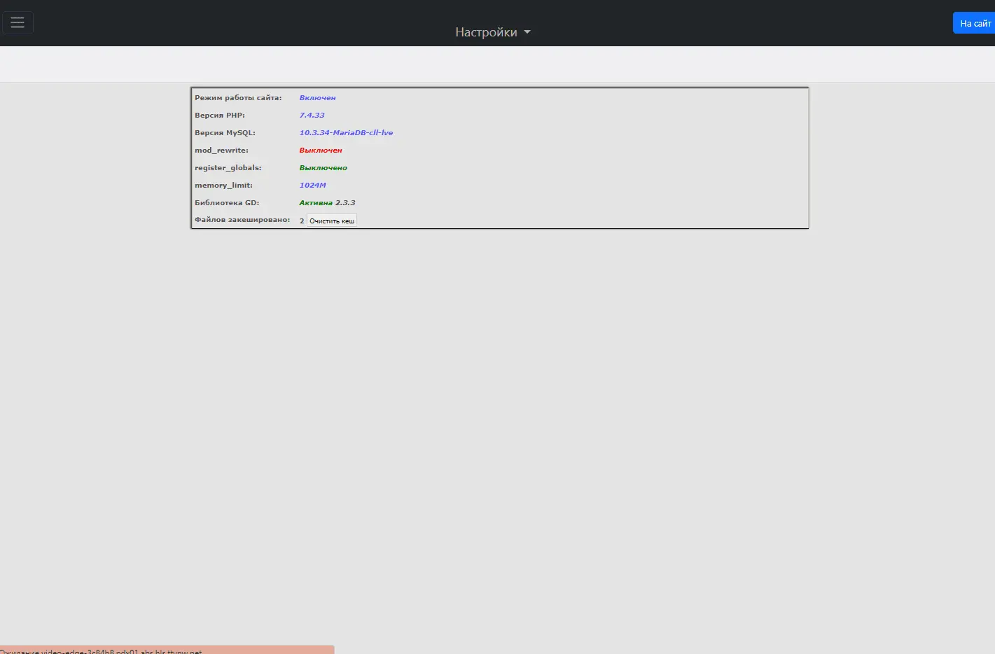The height and width of the screenshot is (654, 995).
Task: Click the caret arrow beside Настройки
Action: click(527, 32)
